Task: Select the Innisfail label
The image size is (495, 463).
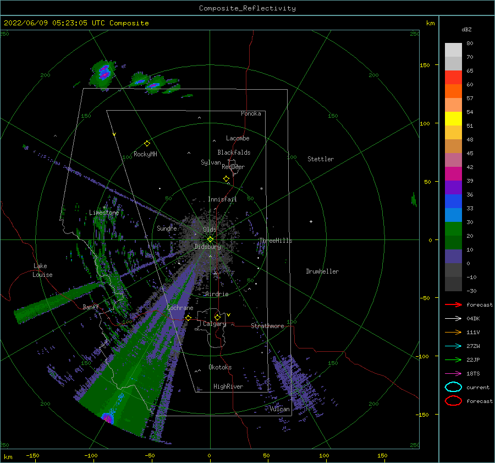Action: point(222,199)
